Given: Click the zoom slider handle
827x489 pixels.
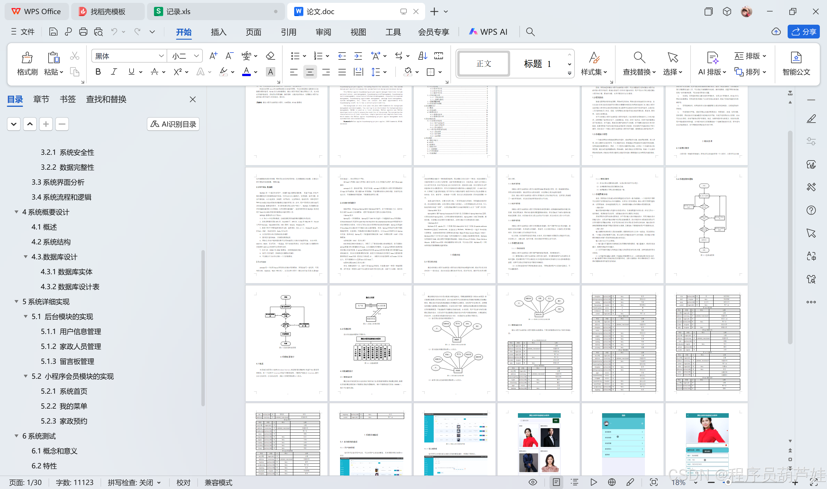Looking at the screenshot, I should pos(728,482).
